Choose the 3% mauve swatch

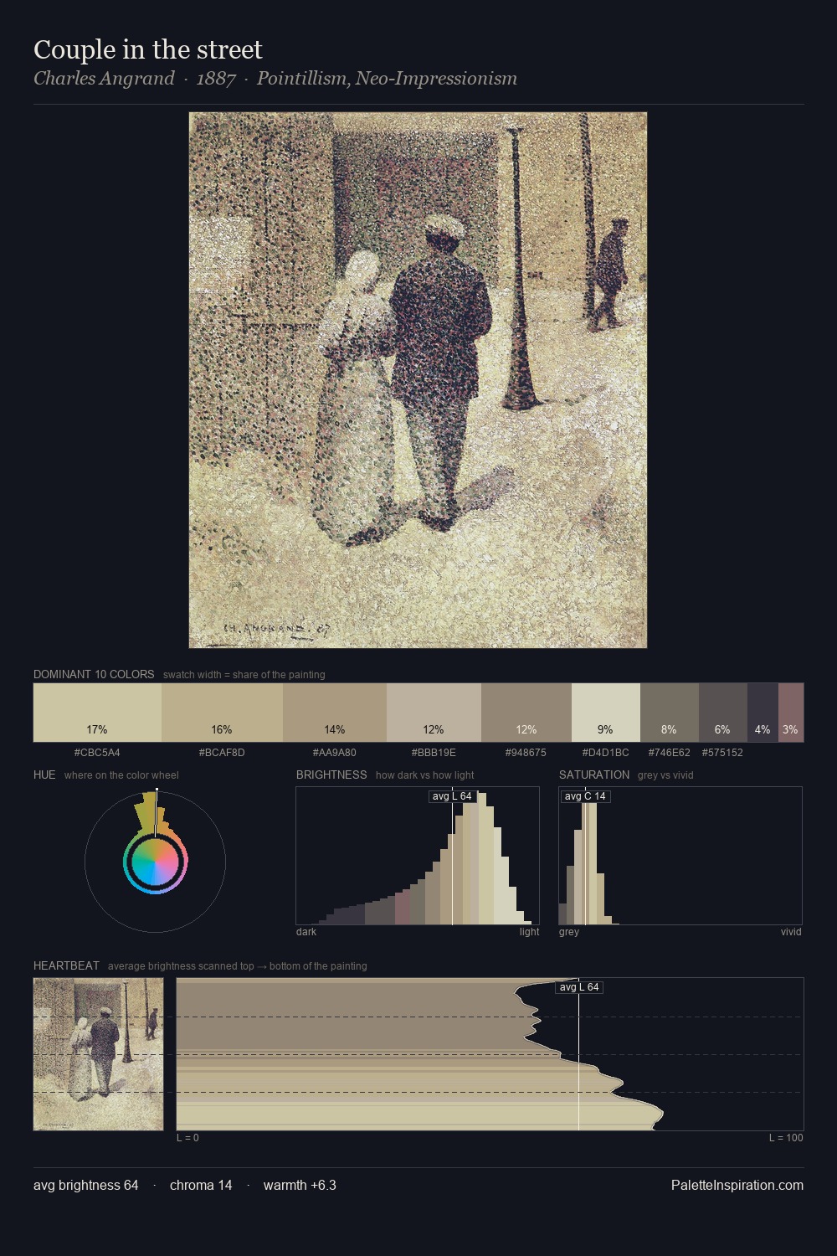point(791,713)
